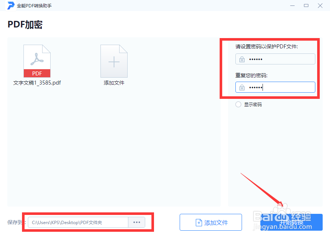
Task: Open the PDF加密 page heading area
Action: pos(25,24)
